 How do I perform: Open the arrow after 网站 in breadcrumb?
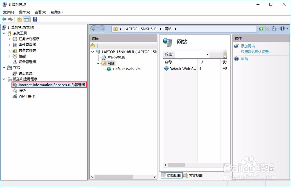[x=175, y=29]
